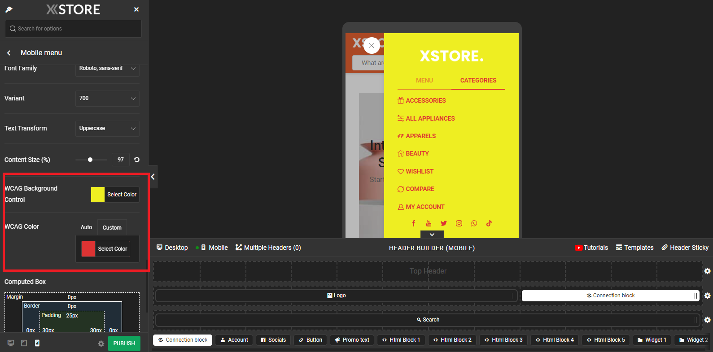Open Tutorials link
The width and height of the screenshot is (713, 352).
tap(591, 248)
